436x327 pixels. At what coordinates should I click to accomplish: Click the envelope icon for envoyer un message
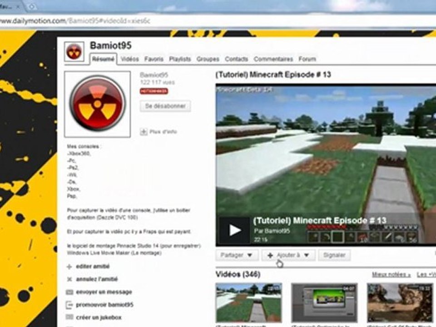tap(69, 292)
